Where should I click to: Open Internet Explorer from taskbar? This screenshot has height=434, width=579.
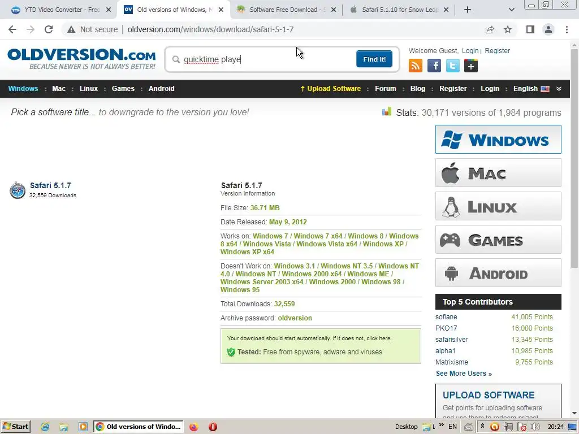tap(45, 427)
